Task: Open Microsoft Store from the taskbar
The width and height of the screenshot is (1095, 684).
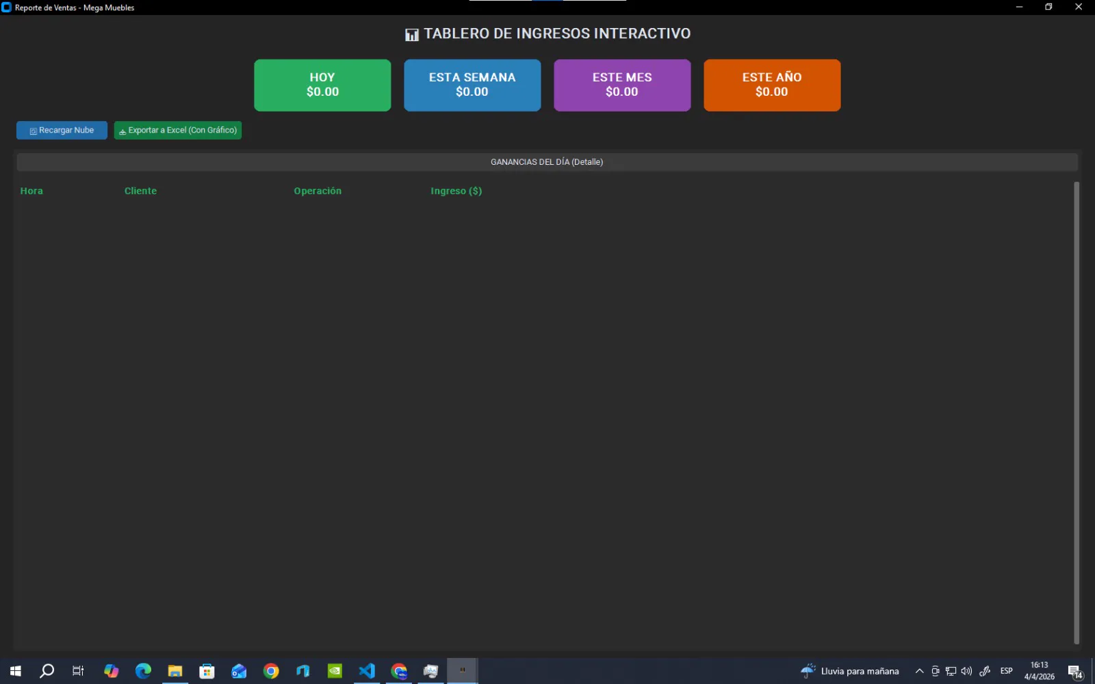Action: (x=207, y=671)
